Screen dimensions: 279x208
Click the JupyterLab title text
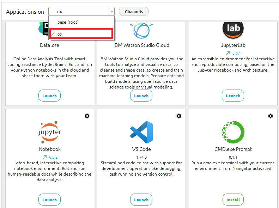pos(233,45)
